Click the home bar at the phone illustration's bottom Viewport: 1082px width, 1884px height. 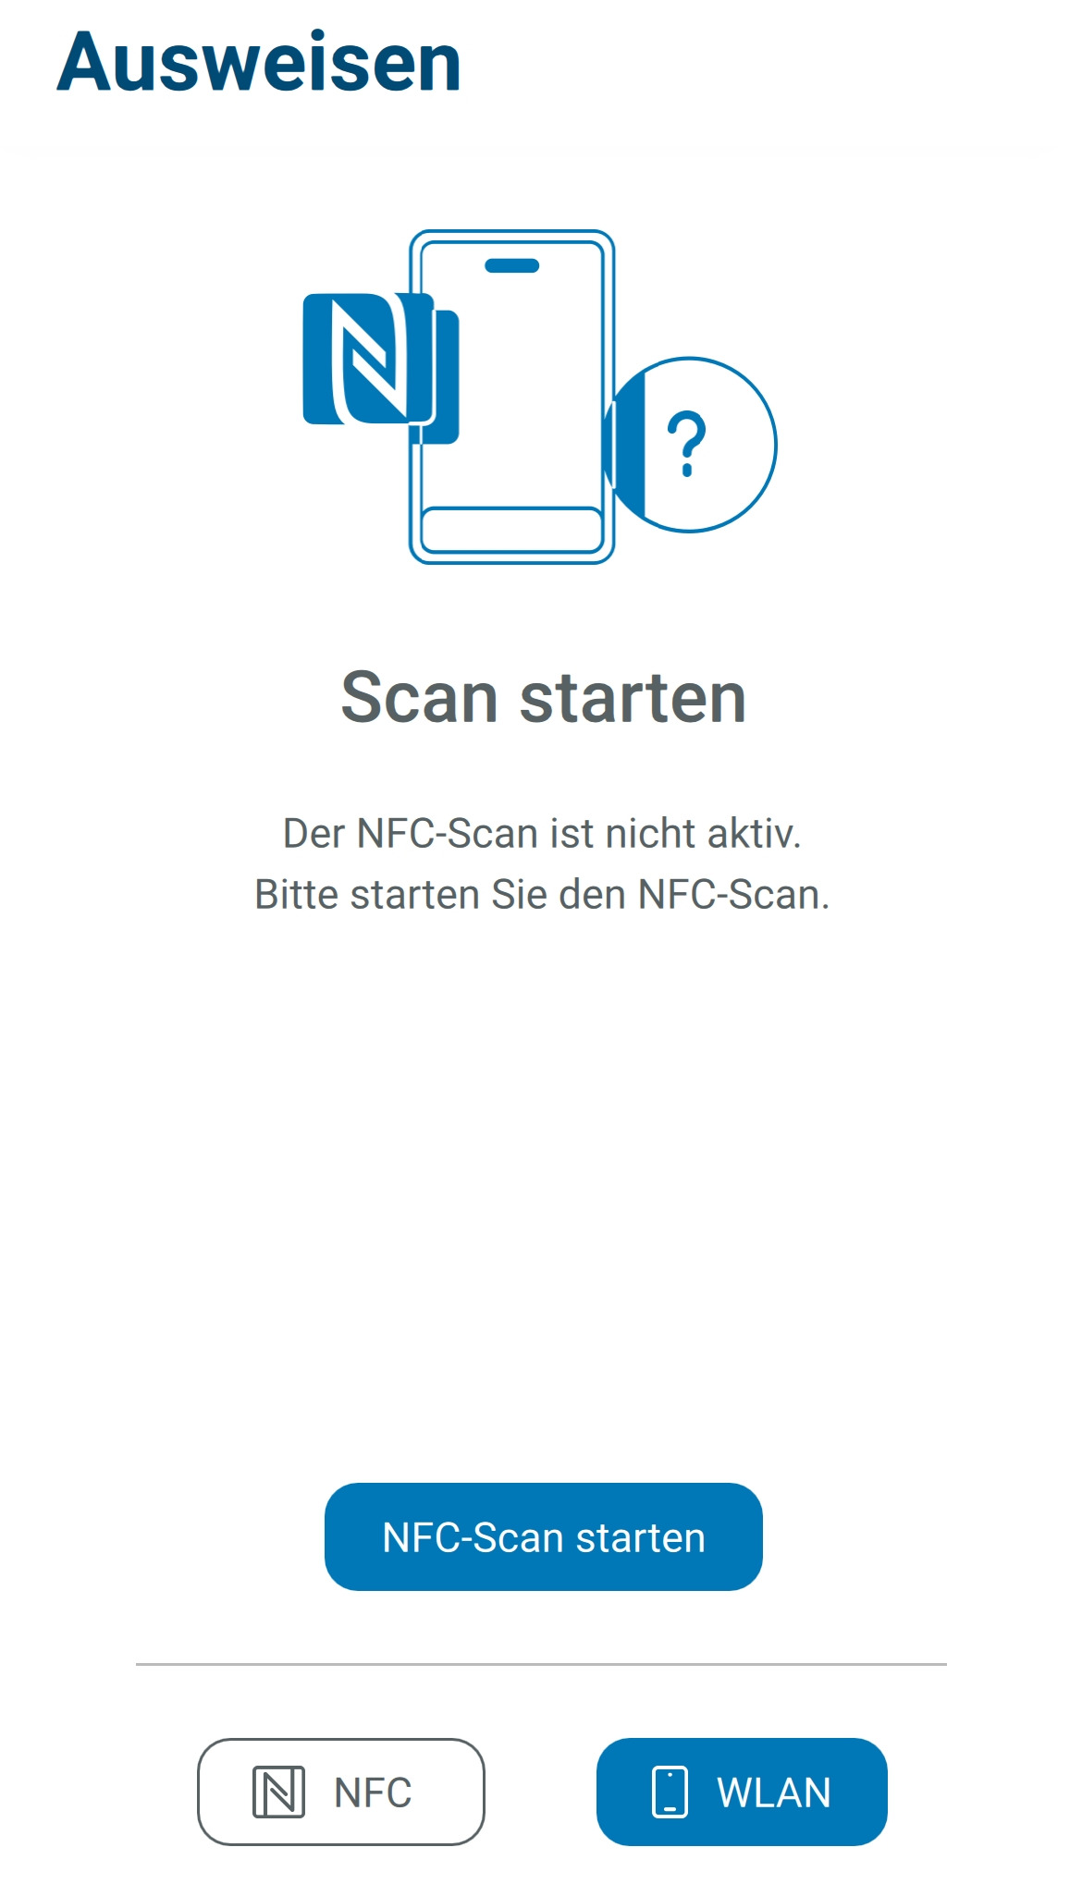tap(511, 530)
